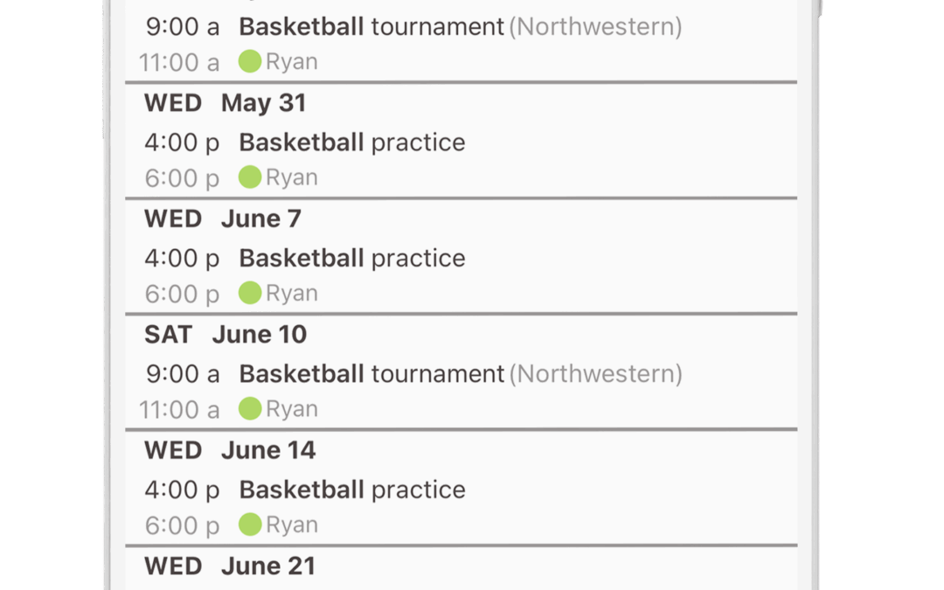The image size is (944, 590).
Task: Select the WED May 31 date header
Action: (226, 103)
